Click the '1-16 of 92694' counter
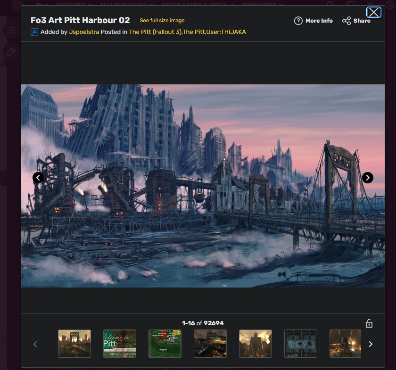This screenshot has width=396, height=370. pyautogui.click(x=203, y=323)
